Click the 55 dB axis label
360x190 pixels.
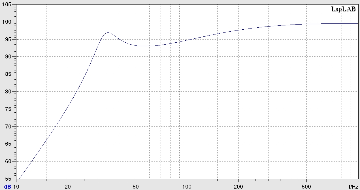pos(8,179)
